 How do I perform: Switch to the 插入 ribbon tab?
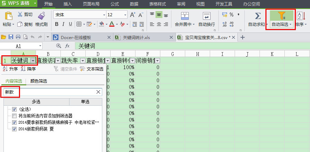point(68,4)
